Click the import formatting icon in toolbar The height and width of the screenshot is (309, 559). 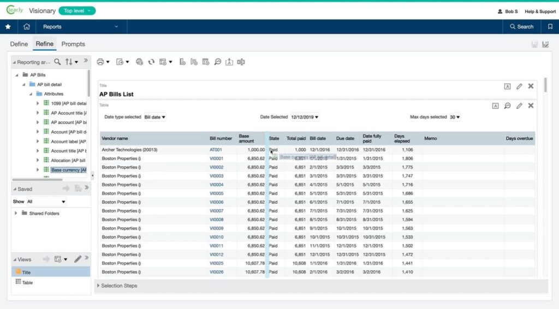tap(229, 62)
